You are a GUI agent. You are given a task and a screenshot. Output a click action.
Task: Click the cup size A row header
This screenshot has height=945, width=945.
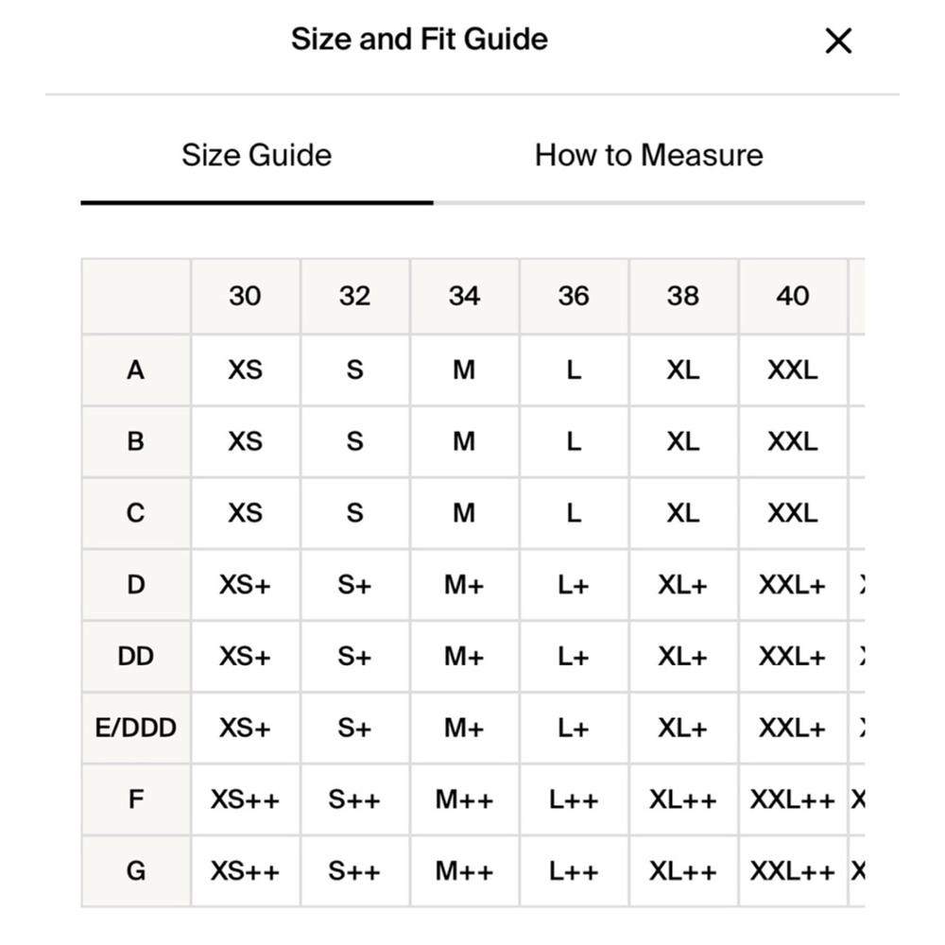(135, 370)
